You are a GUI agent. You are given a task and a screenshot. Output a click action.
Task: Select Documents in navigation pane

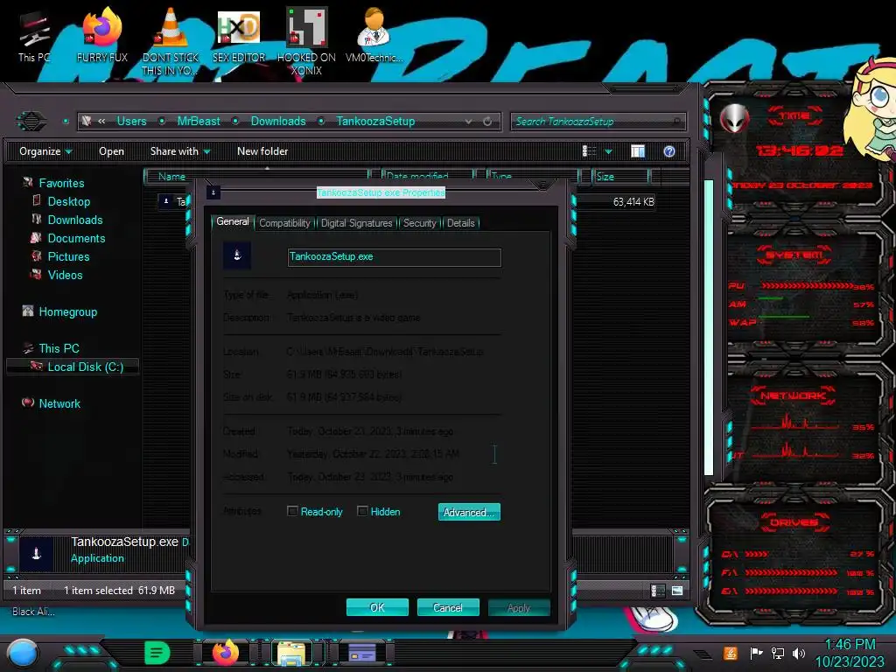[76, 238]
